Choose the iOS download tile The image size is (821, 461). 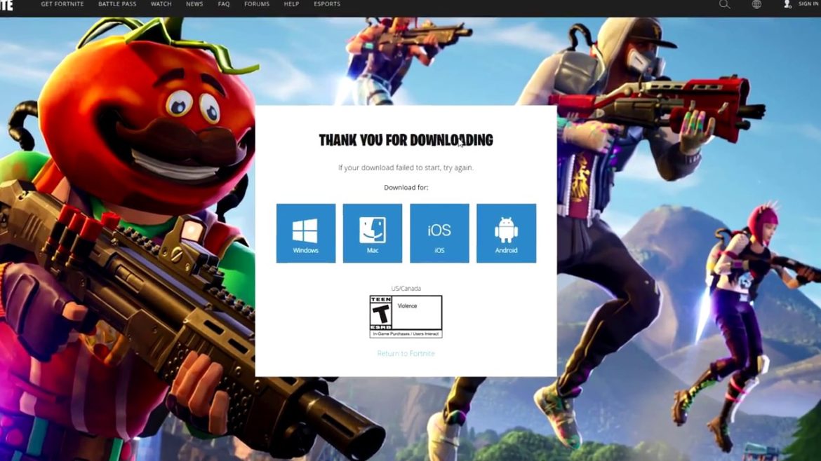[x=439, y=233]
